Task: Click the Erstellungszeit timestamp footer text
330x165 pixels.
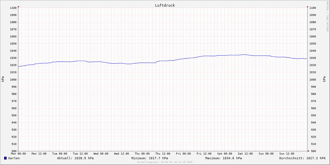Action: [165, 162]
